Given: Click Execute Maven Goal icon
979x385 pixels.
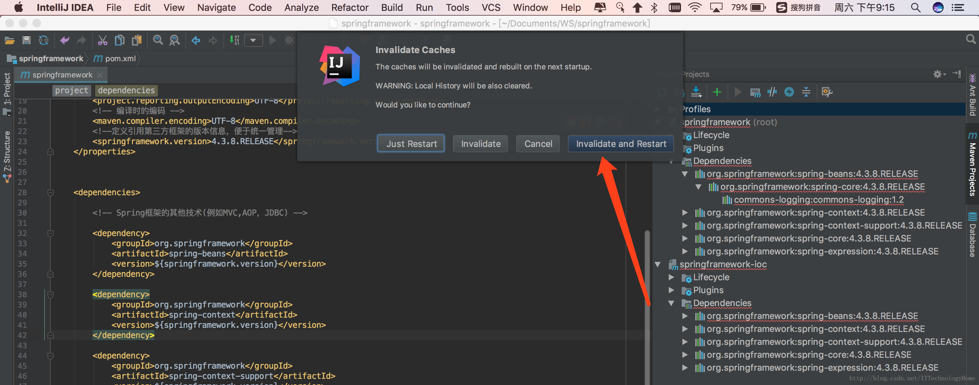Looking at the screenshot, I should 755,92.
